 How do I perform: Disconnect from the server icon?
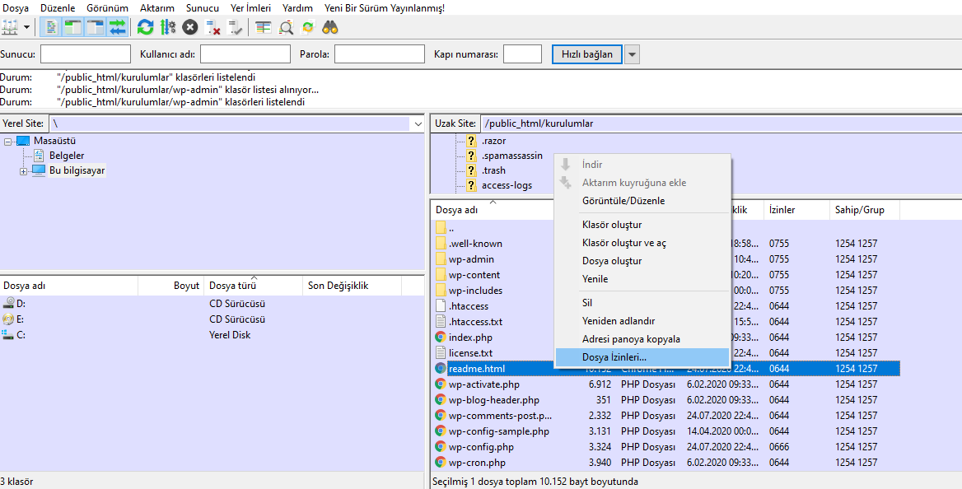click(212, 27)
